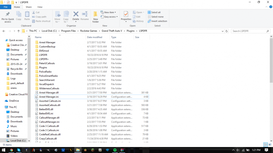273x153 pixels.
Task: Click Invert selection
Action: click(158, 21)
